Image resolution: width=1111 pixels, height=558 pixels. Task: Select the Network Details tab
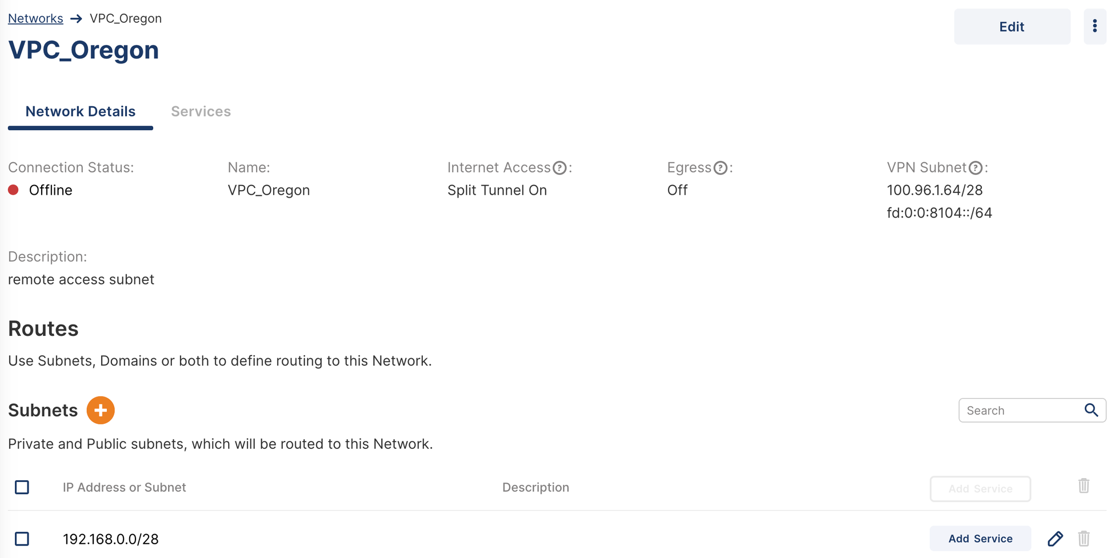coord(81,111)
